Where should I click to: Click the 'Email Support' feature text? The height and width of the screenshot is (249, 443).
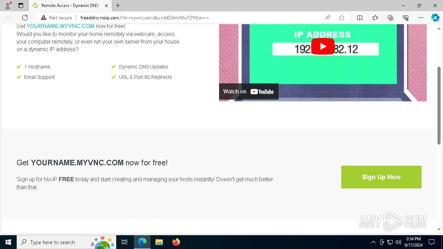click(39, 77)
